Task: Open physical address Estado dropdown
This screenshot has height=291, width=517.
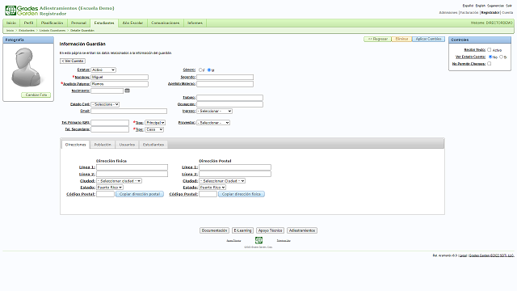Action: point(110,188)
